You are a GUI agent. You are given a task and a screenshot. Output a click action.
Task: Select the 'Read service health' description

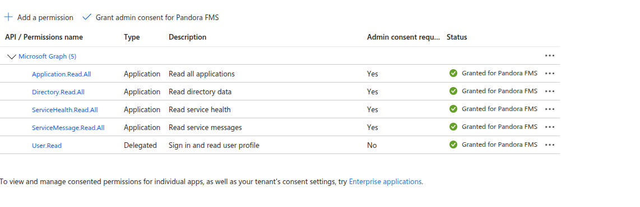tap(200, 110)
